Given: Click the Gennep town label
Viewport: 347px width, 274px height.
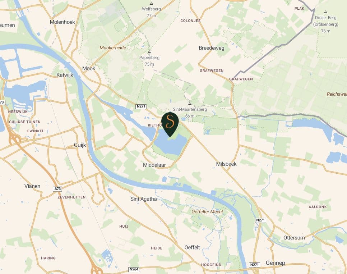Looking at the screenshot, I should coord(275,263).
